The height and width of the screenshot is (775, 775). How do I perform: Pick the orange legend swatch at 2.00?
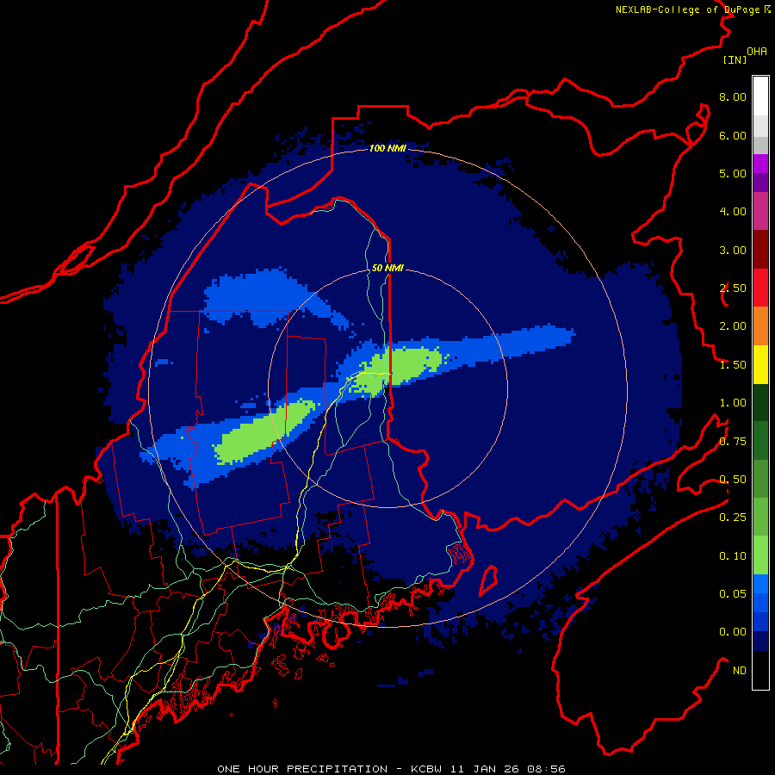[760, 326]
